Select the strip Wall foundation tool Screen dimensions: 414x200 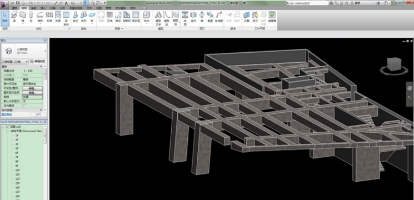(84, 17)
